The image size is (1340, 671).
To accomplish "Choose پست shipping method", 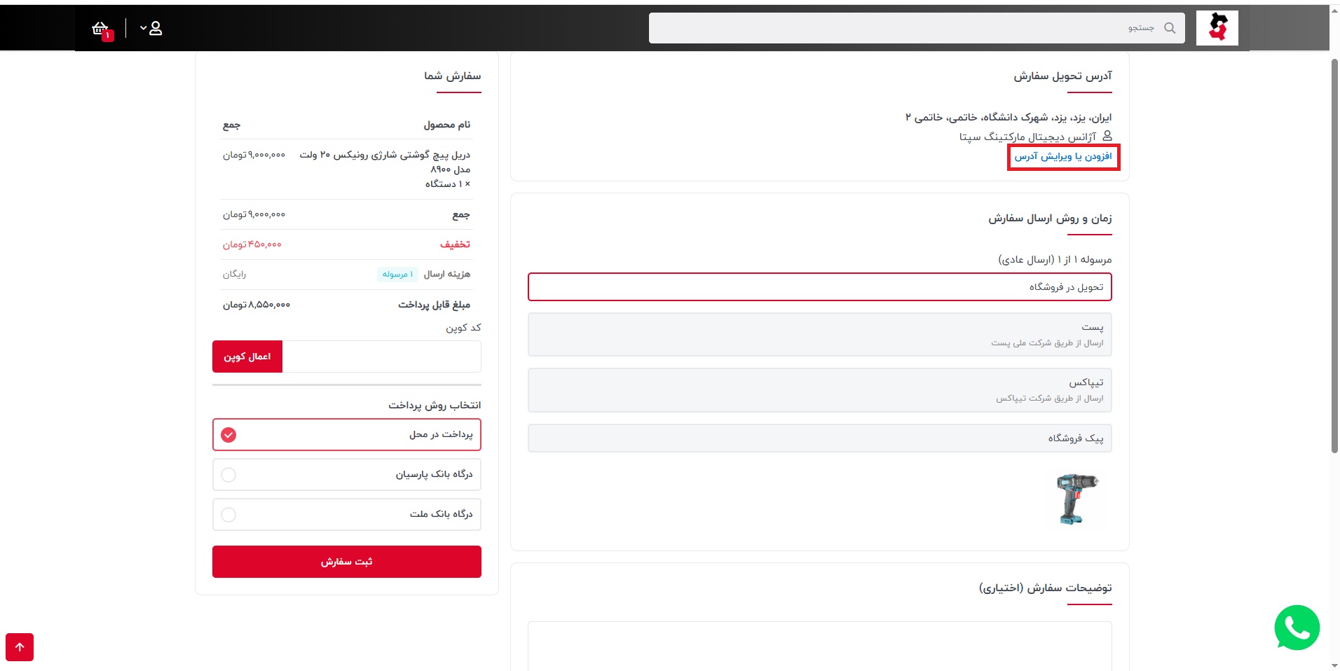I will click(x=819, y=335).
